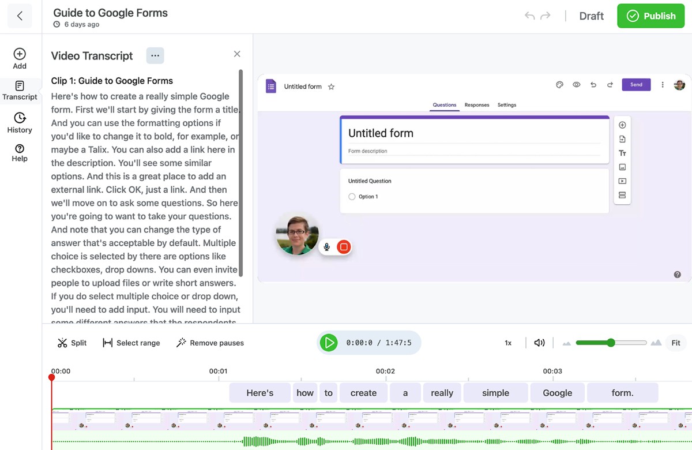
Task: Switch to the Transcript sidebar tab
Action: coord(20,91)
